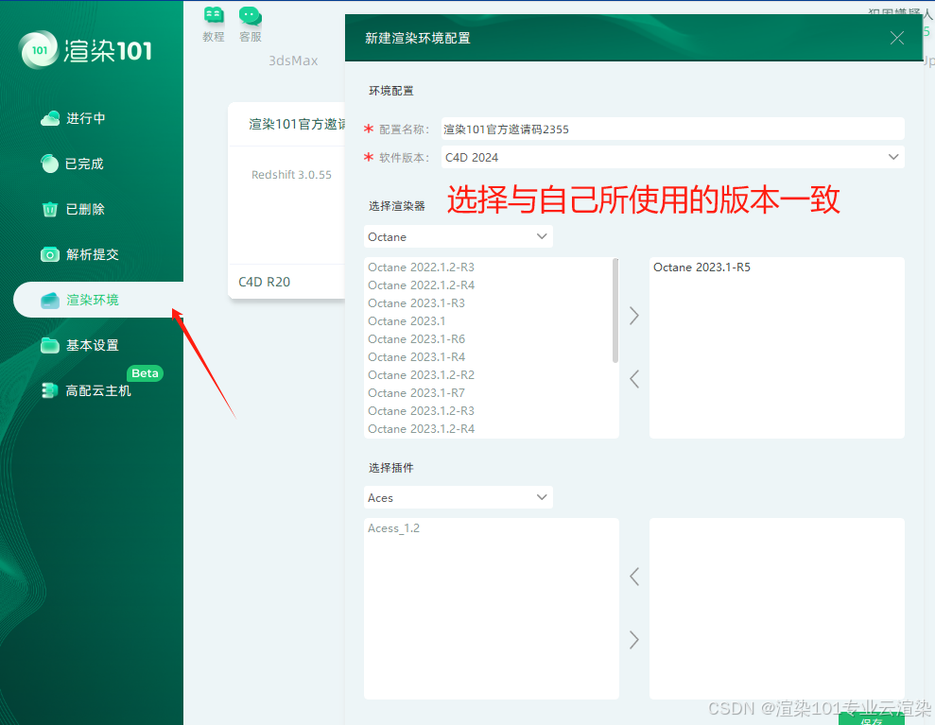
Task: Select Octane 2022.1.2-R3 in the list
Action: tap(421, 268)
